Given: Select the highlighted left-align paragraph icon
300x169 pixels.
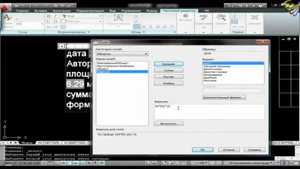Looking at the screenshot, I should click(x=137, y=27).
